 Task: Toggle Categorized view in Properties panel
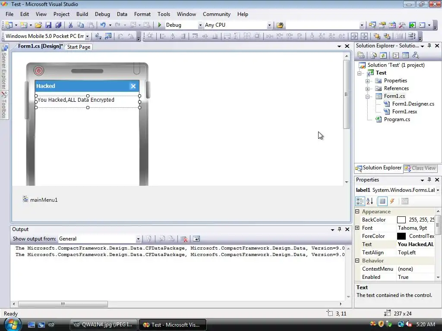(x=360, y=201)
